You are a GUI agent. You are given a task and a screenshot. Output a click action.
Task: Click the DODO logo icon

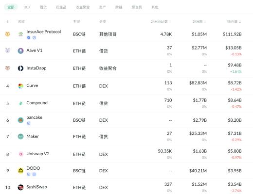[x=20, y=171]
